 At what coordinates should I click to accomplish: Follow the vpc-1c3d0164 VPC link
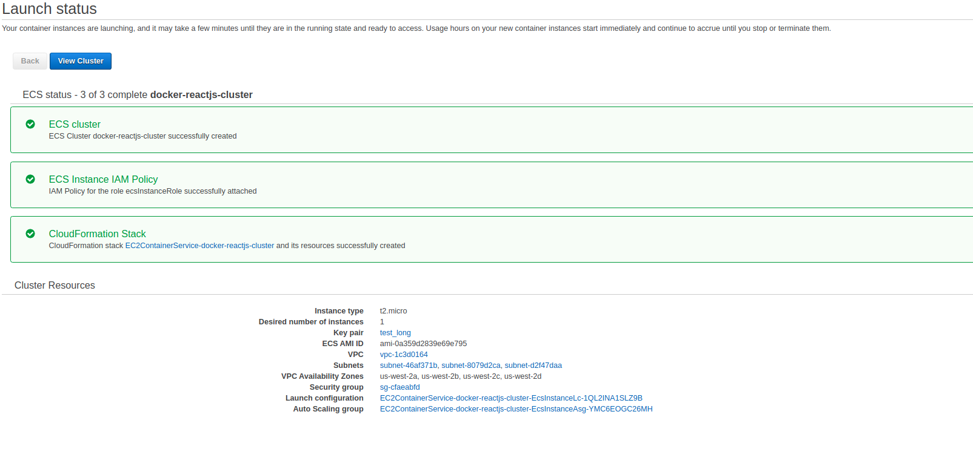(404, 355)
